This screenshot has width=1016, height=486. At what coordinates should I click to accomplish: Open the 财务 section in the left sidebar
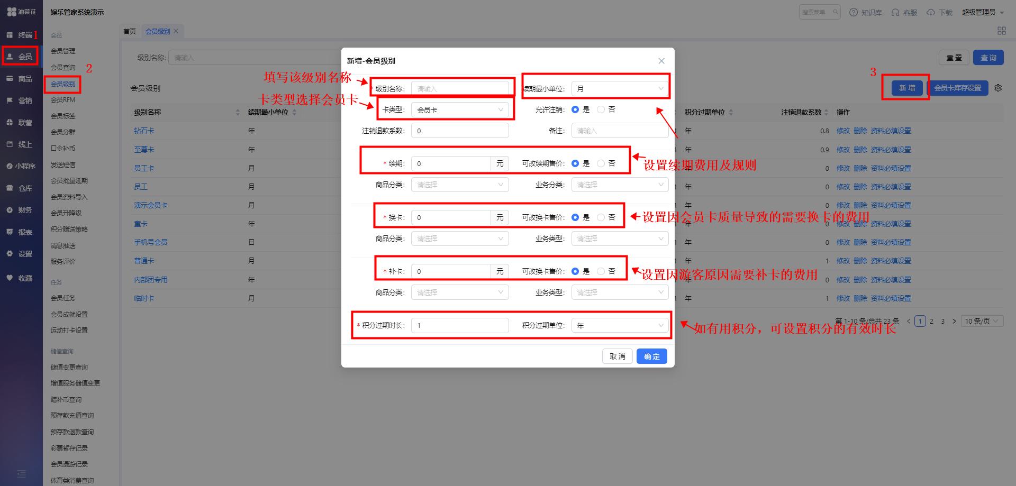pos(20,210)
